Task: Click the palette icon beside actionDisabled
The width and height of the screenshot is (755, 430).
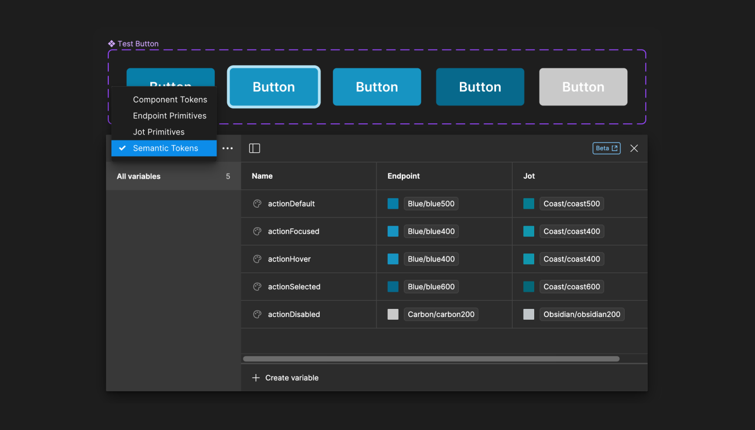Action: pyautogui.click(x=257, y=314)
